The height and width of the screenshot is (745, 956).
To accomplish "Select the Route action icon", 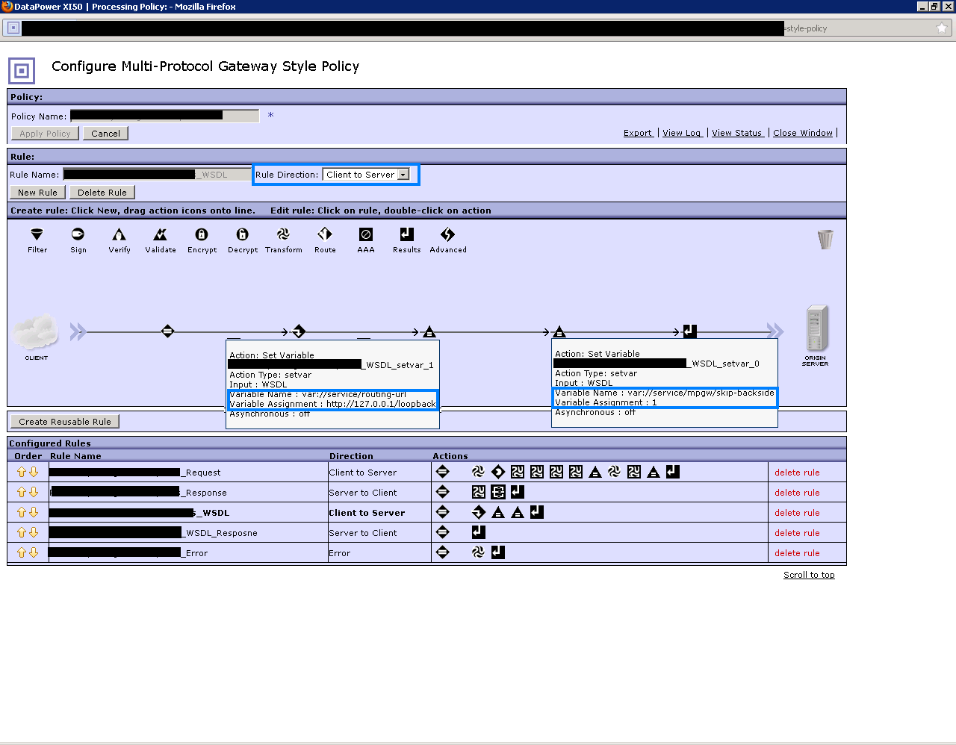I will pos(325,234).
